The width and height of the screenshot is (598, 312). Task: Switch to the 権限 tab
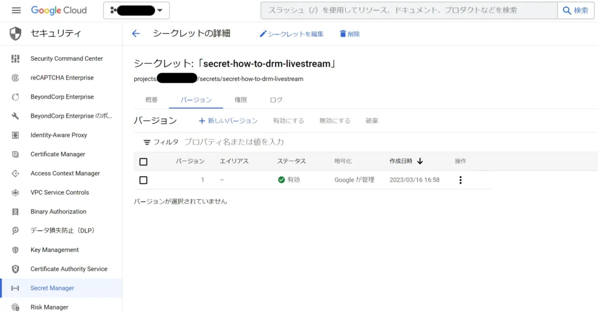(x=241, y=99)
